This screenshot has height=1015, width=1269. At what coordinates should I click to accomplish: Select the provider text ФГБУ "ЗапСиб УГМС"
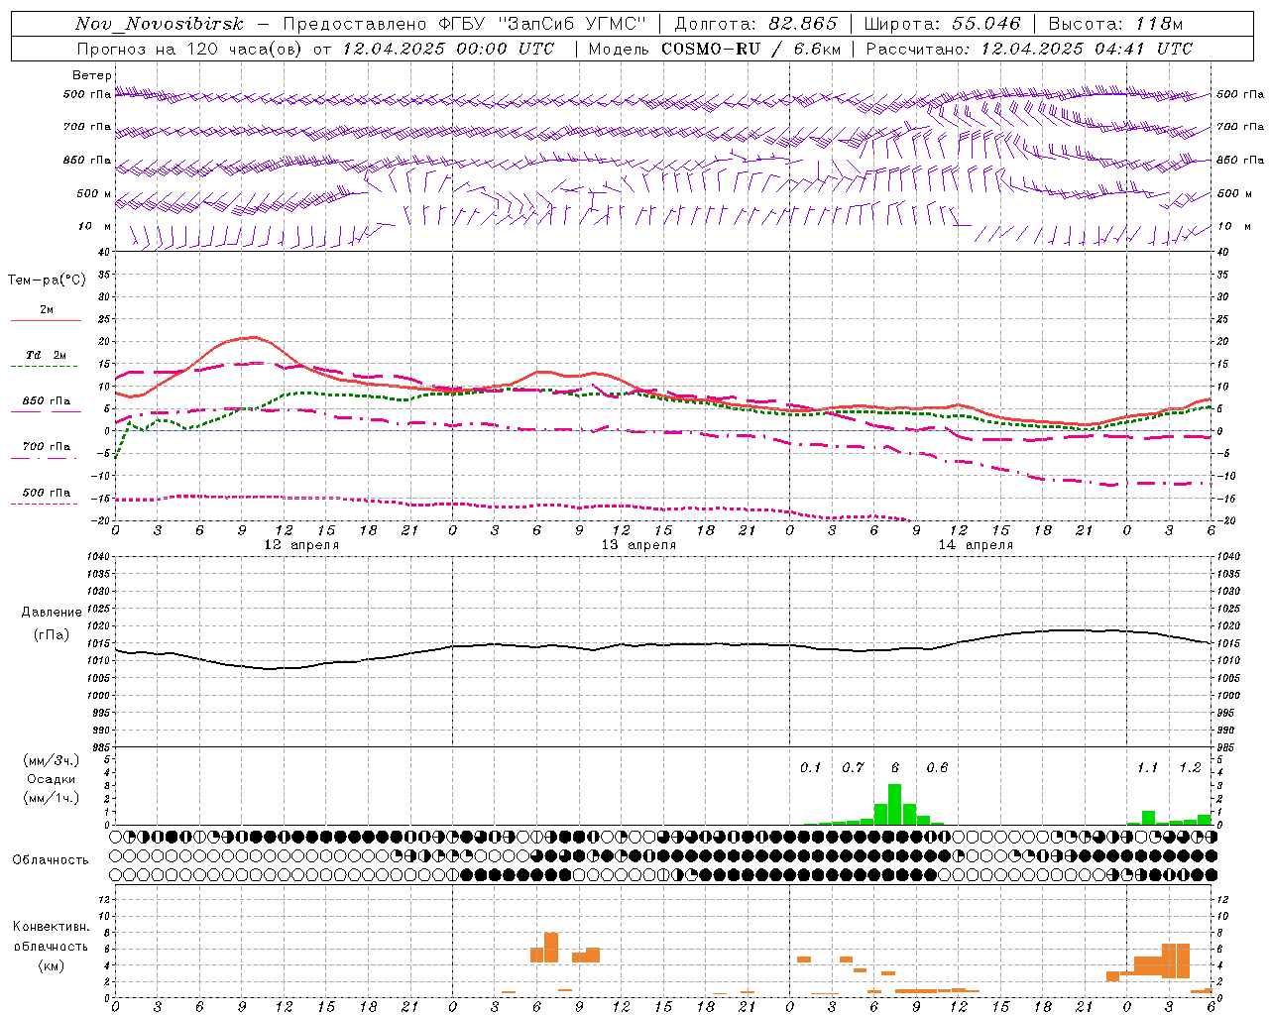(542, 24)
